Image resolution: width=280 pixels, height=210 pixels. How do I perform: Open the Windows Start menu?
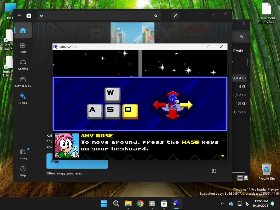click(x=104, y=203)
